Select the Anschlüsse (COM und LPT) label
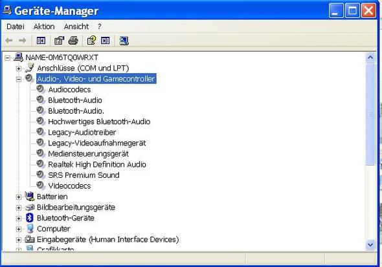This screenshot has width=382, height=267. 83,68
